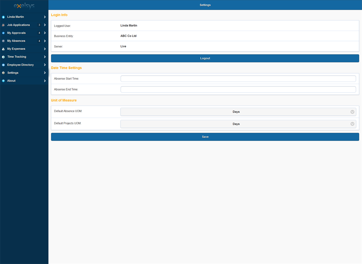Image resolution: width=362 pixels, height=264 pixels.
Task: Click the My Expenses money bag icon
Action: coord(3,49)
